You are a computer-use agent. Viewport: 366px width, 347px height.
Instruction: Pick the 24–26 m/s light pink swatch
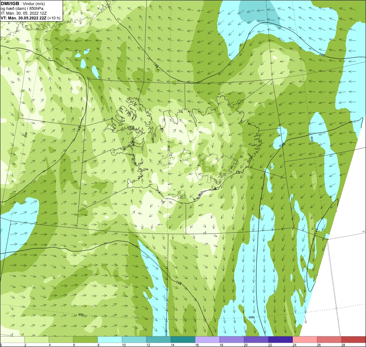point(305,340)
